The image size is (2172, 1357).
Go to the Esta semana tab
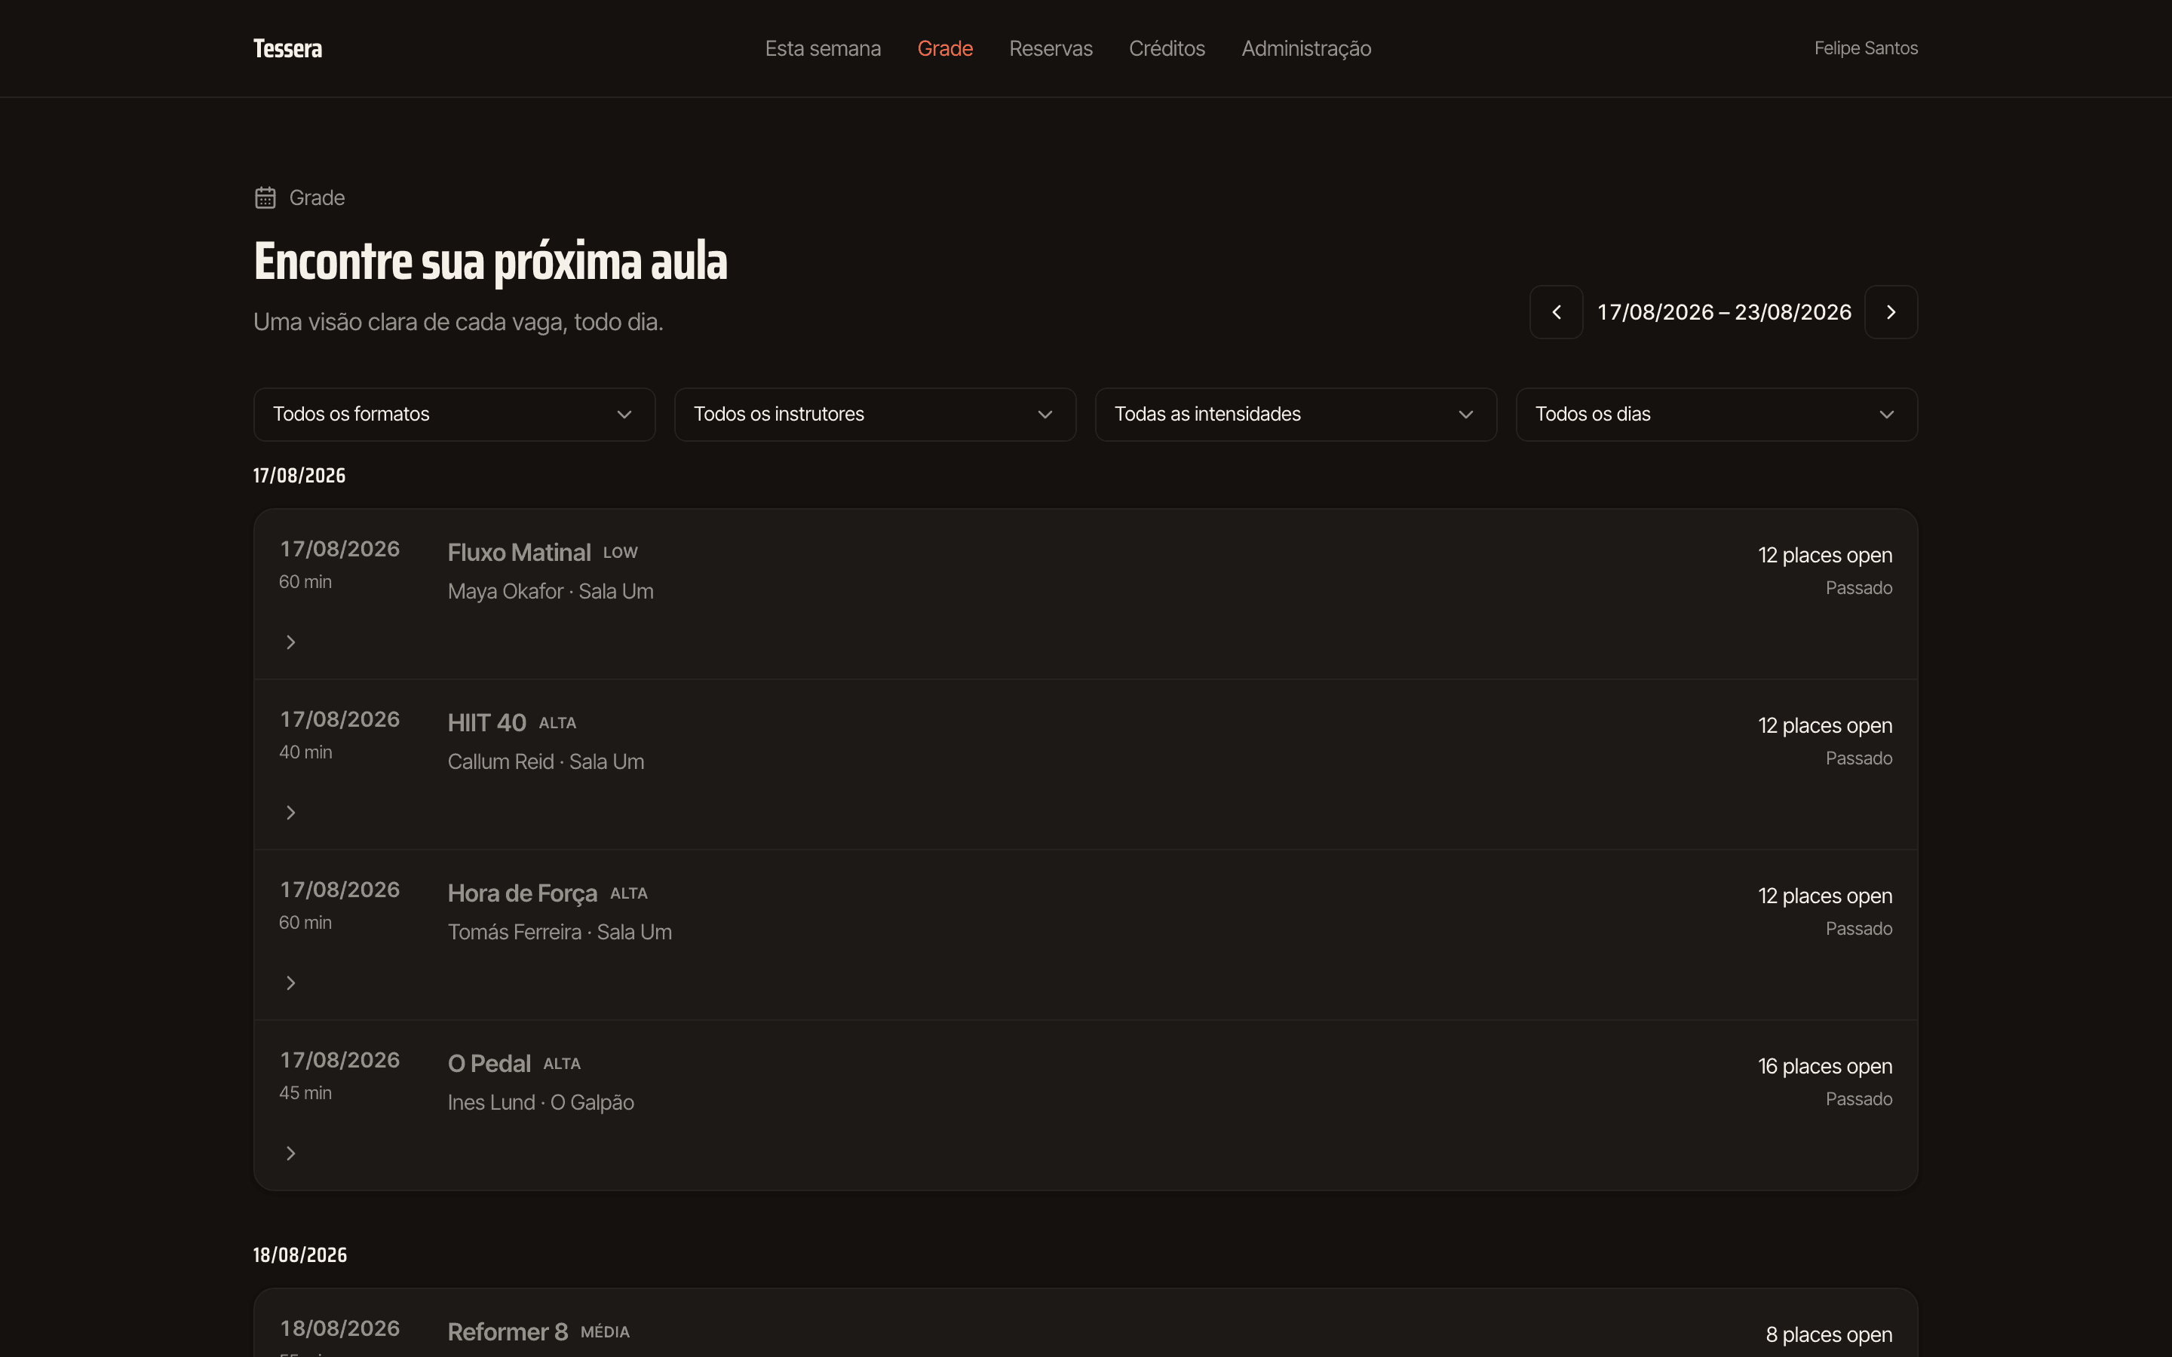[822, 48]
